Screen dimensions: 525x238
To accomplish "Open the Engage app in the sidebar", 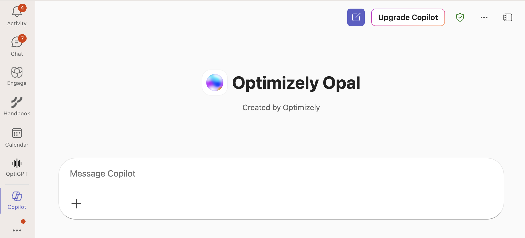I will [16, 72].
